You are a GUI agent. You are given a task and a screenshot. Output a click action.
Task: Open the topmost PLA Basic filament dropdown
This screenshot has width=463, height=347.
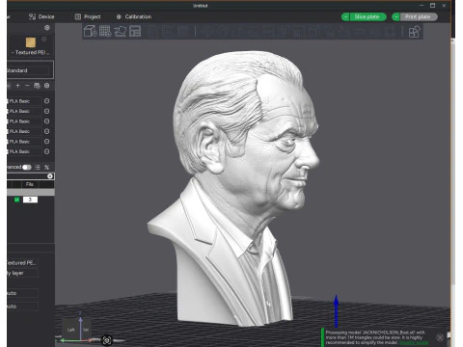coord(24,101)
